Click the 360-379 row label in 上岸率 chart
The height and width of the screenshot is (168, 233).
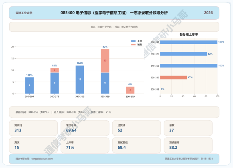click(x=155, y=54)
